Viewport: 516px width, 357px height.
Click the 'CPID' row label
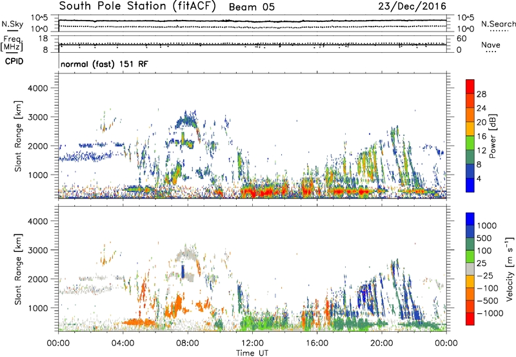click(14, 61)
